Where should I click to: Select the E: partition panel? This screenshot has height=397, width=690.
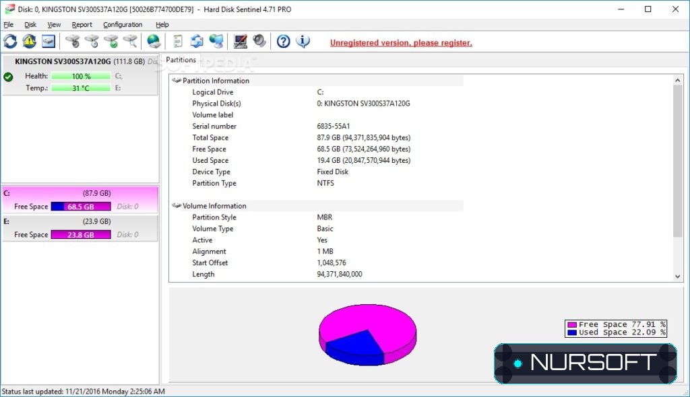pyautogui.click(x=80, y=227)
